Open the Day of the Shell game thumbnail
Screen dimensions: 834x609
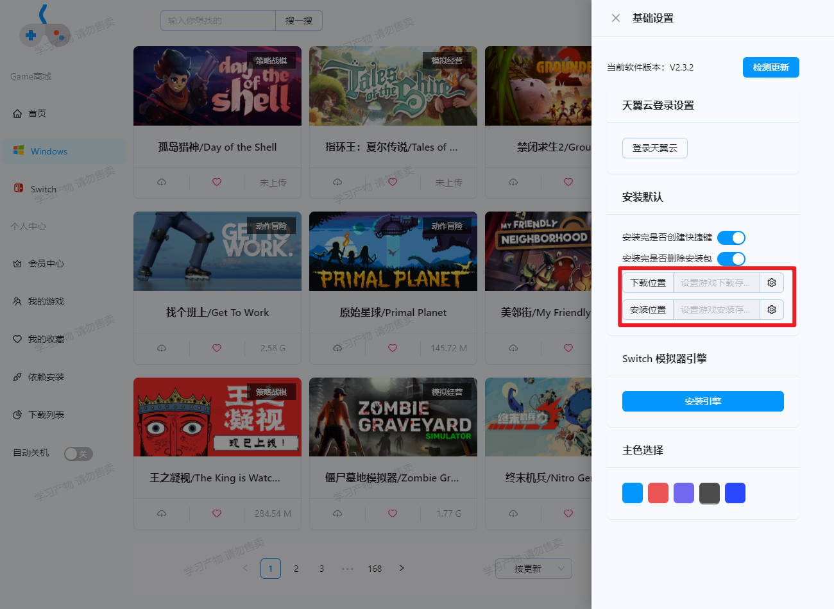[217, 86]
